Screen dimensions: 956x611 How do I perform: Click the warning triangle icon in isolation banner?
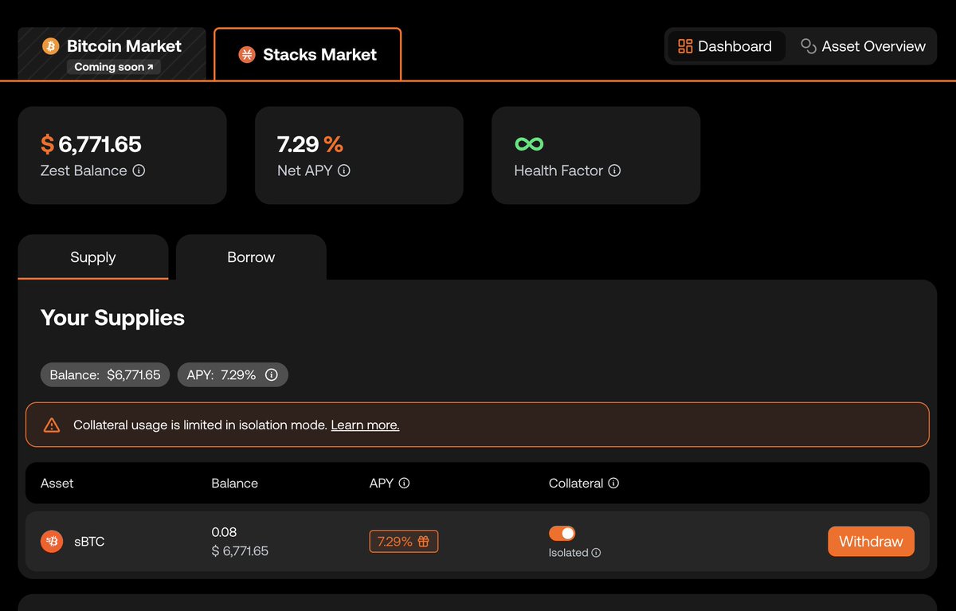[x=52, y=425]
